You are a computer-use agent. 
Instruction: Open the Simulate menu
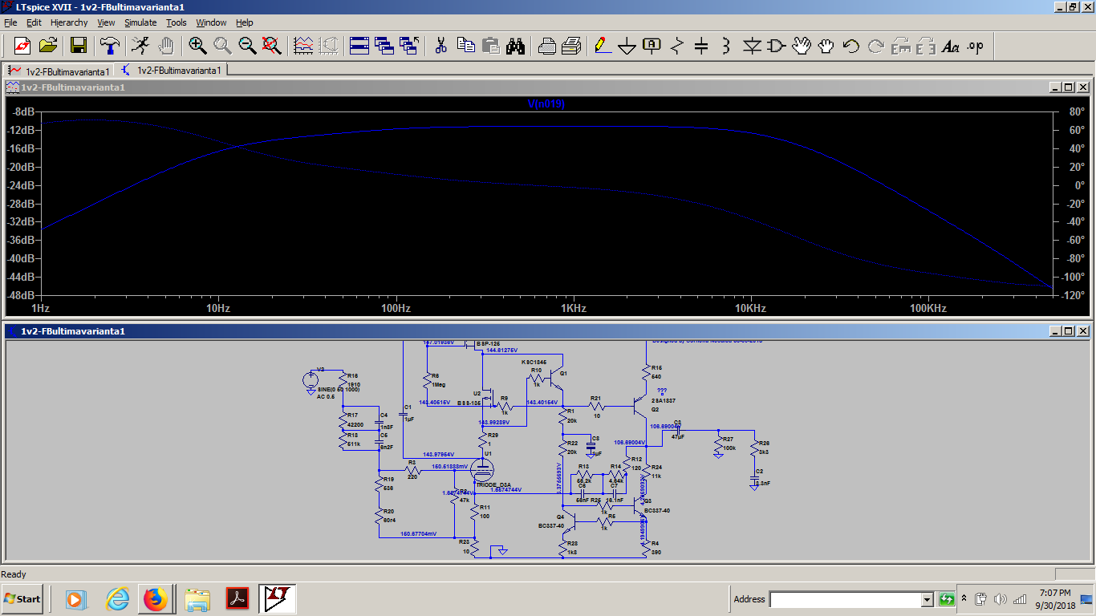point(141,22)
